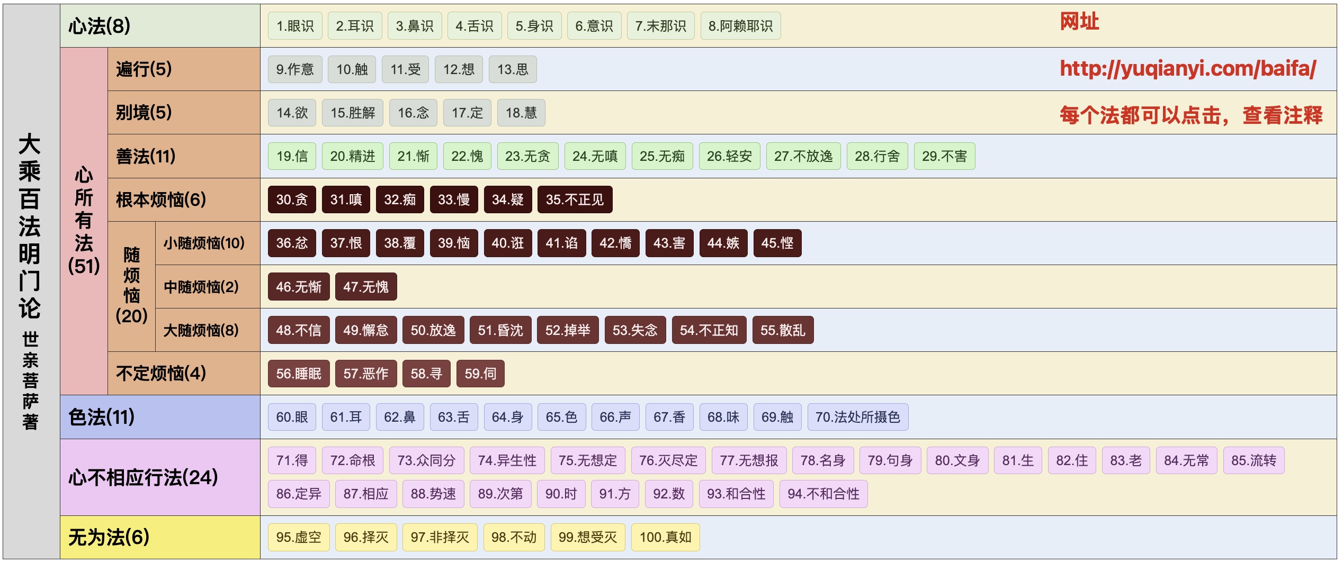Click the 69.触 tag in 色法
The width and height of the screenshot is (1343, 563).
[x=777, y=417]
